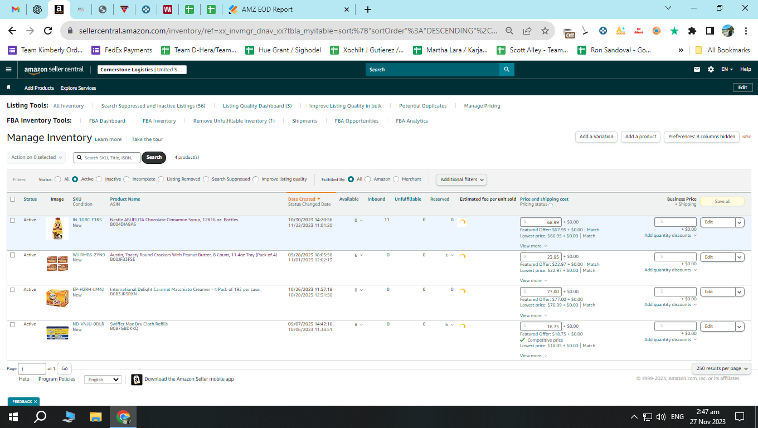Image resolution: width=758 pixels, height=428 pixels.
Task: Bookmark this page with the star icon
Action: click(545, 31)
